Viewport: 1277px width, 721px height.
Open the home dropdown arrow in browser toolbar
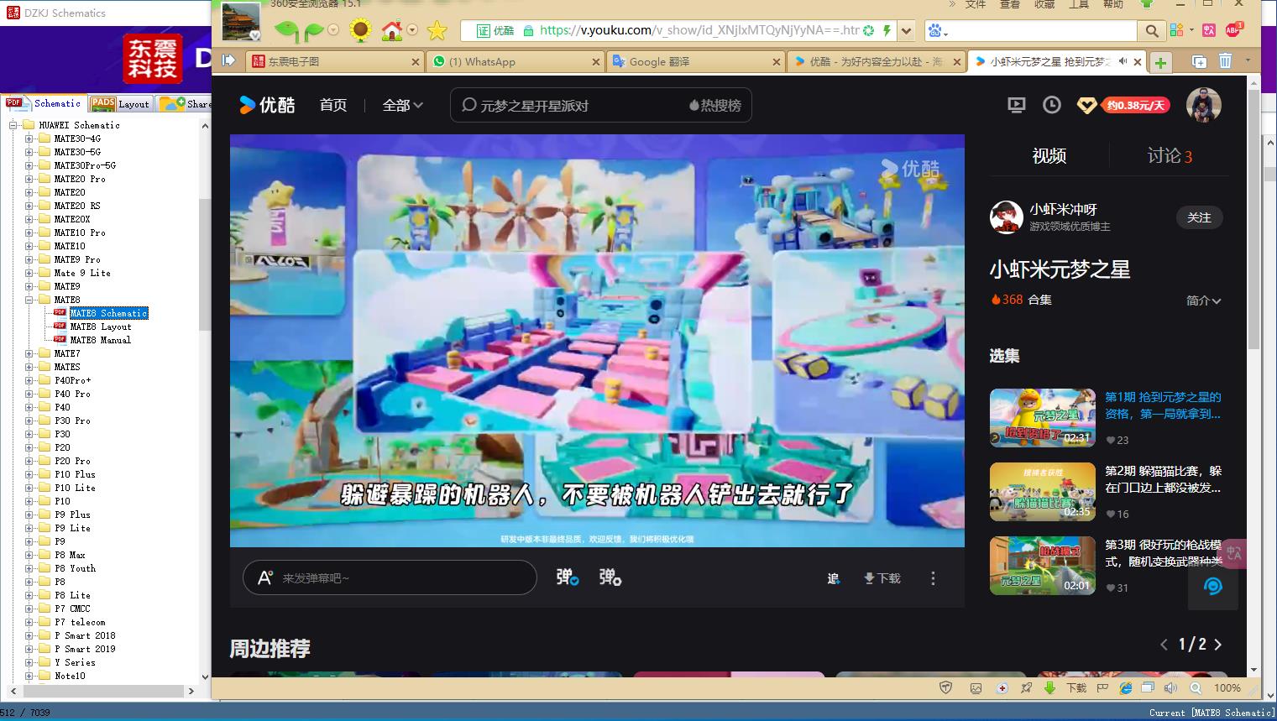coord(412,30)
